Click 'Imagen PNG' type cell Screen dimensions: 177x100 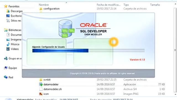pos(131,94)
